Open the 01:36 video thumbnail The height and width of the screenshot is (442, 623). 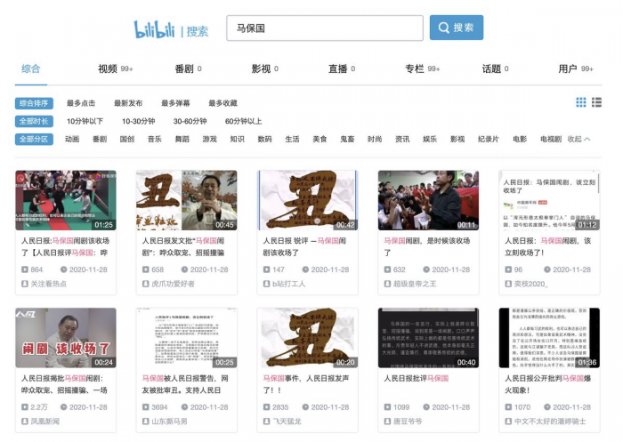[x=549, y=338]
